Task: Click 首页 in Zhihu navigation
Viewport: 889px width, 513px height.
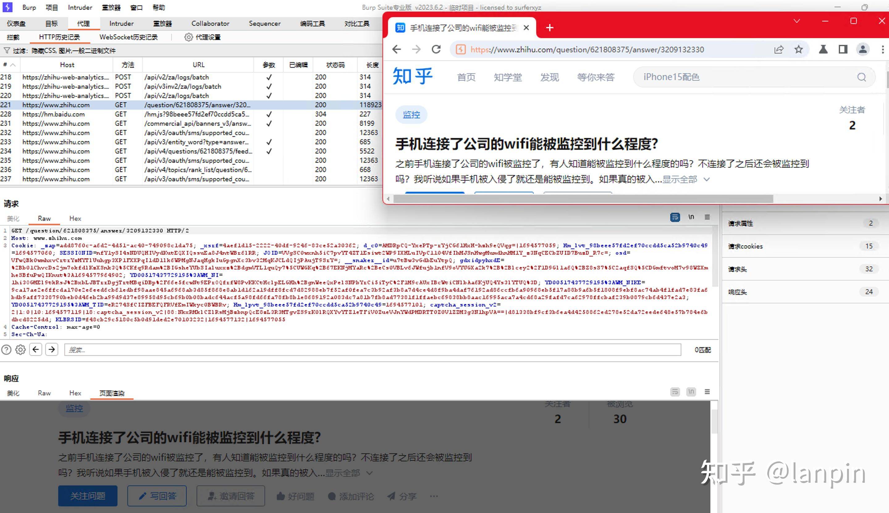Action: pos(466,77)
